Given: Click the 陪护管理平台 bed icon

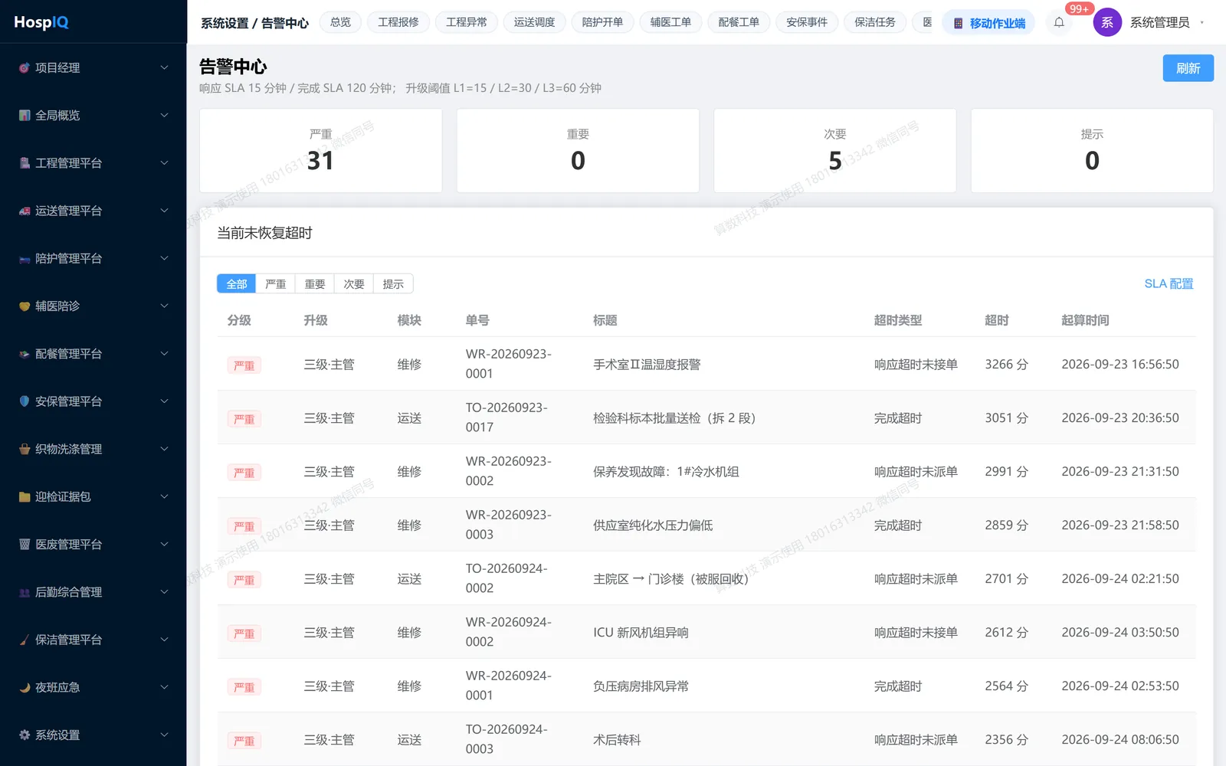Looking at the screenshot, I should click(25, 259).
